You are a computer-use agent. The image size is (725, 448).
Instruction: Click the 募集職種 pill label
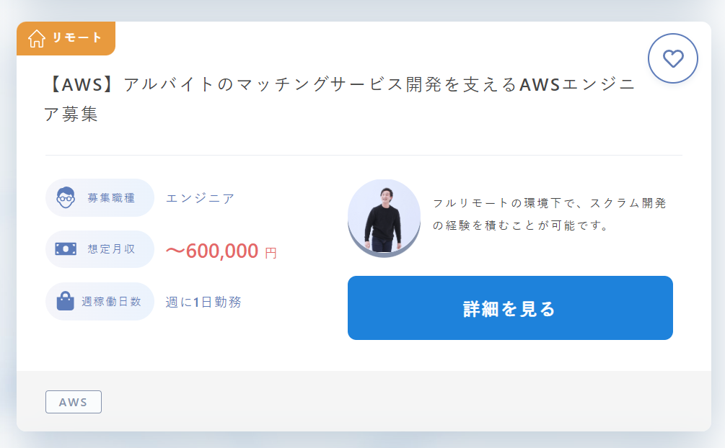pyautogui.click(x=100, y=197)
